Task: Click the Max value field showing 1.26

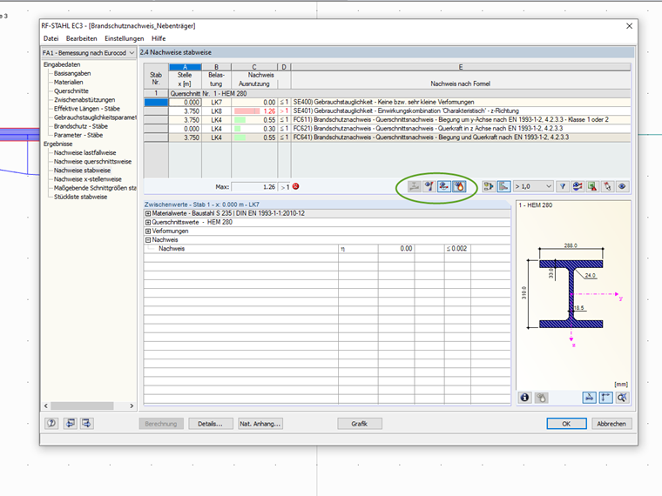Action: click(254, 187)
